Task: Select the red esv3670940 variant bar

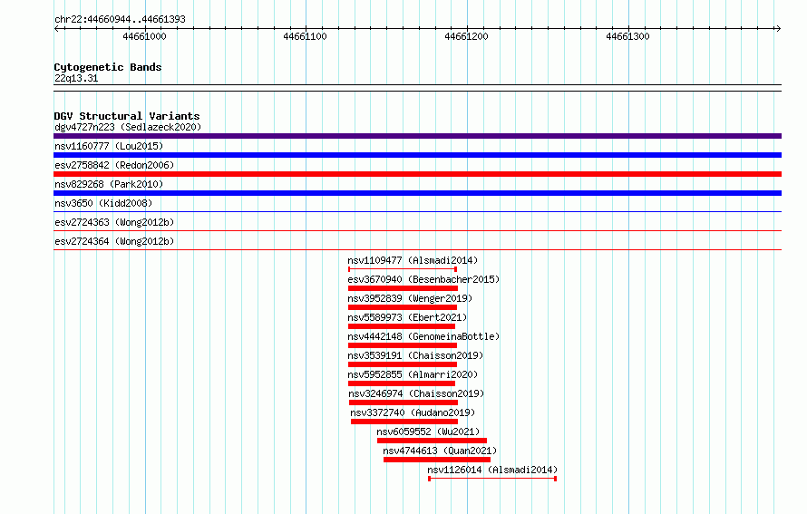Action: click(403, 288)
